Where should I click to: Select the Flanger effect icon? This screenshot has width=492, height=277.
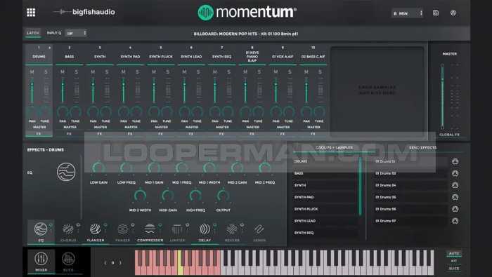point(95,229)
